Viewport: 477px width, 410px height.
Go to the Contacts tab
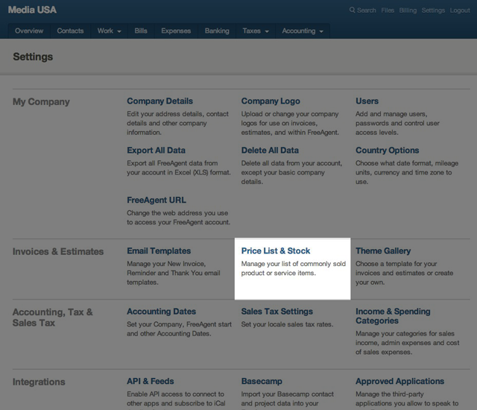(70, 31)
